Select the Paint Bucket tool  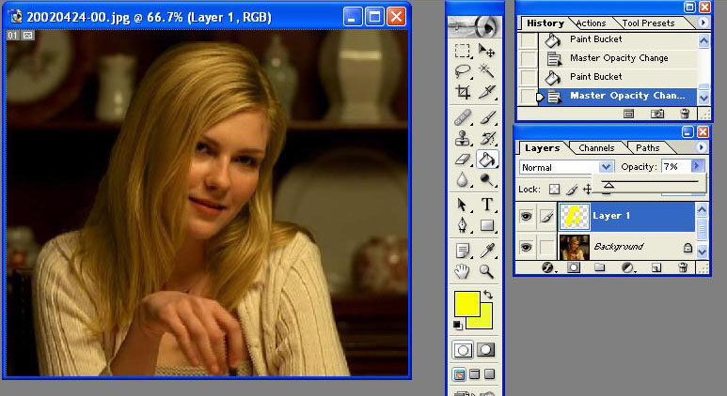pyautogui.click(x=486, y=160)
